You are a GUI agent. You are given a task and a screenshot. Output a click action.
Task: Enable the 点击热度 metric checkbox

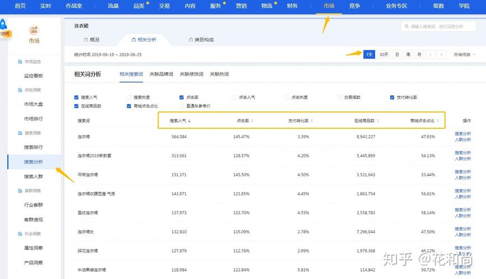pyautogui.click(x=287, y=97)
